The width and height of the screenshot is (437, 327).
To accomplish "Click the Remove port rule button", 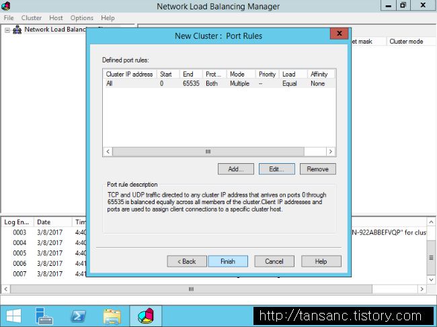I will [x=318, y=169].
